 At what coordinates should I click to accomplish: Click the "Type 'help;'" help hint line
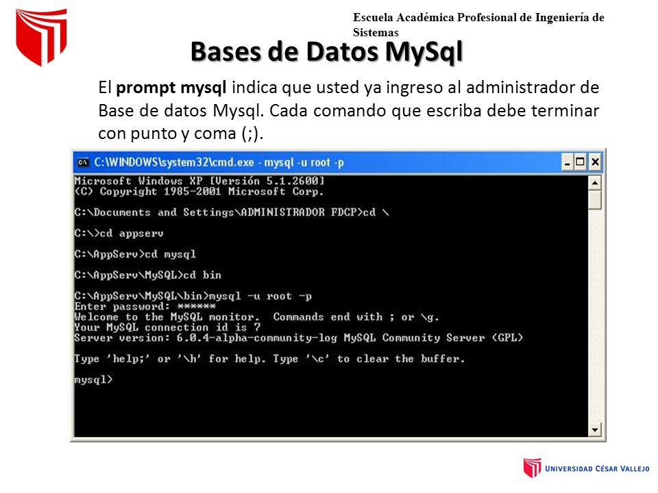coord(269,359)
